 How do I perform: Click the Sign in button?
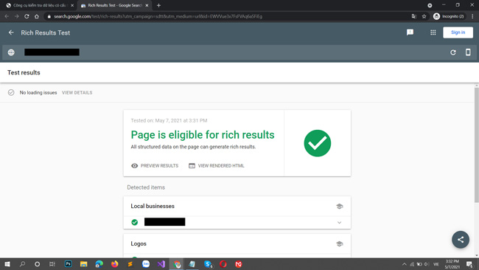pos(458,32)
